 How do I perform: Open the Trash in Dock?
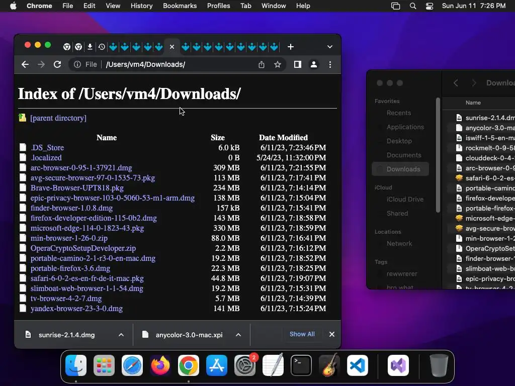pyautogui.click(x=439, y=365)
